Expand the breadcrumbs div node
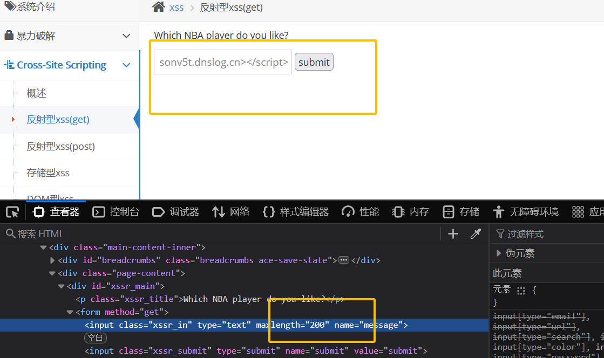 (52, 260)
